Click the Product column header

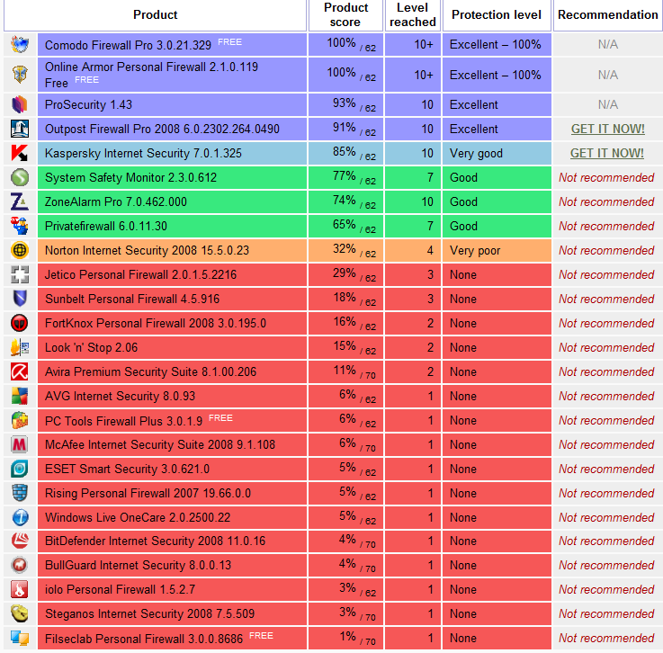click(x=155, y=14)
